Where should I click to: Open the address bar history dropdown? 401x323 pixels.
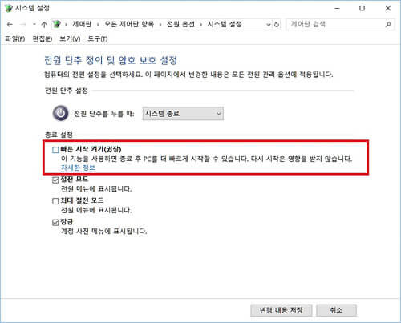click(x=269, y=25)
